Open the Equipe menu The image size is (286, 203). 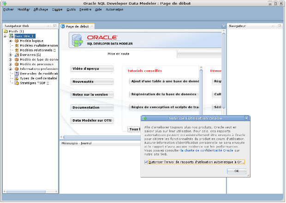[57, 10]
